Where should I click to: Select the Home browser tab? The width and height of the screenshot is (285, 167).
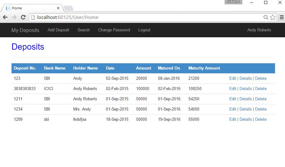point(32,8)
